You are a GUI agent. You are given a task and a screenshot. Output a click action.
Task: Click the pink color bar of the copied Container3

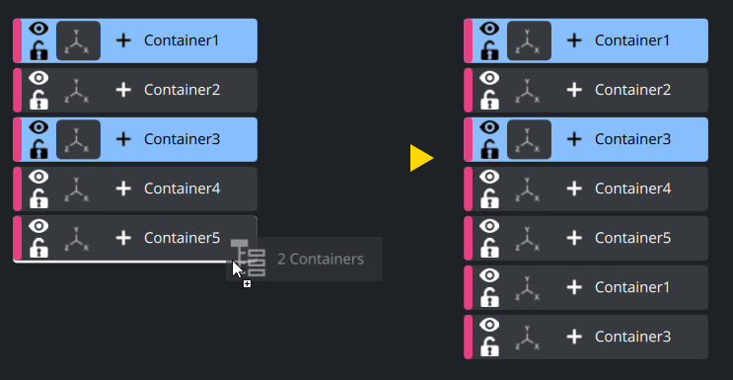click(x=468, y=337)
